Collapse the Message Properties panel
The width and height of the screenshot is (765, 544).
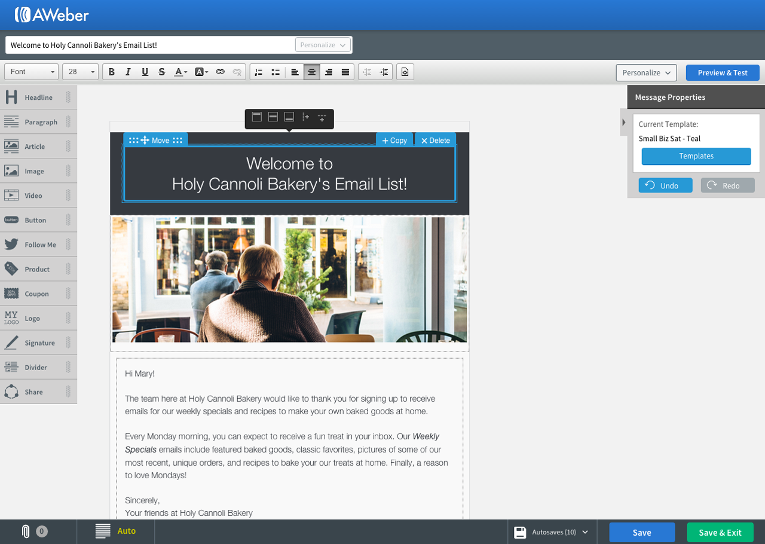pyautogui.click(x=624, y=123)
